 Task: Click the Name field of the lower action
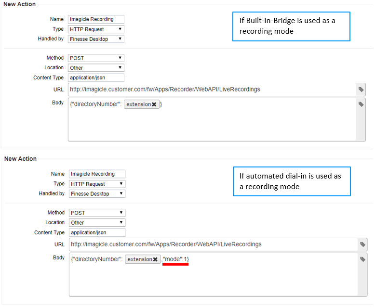pyautogui.click(x=97, y=174)
